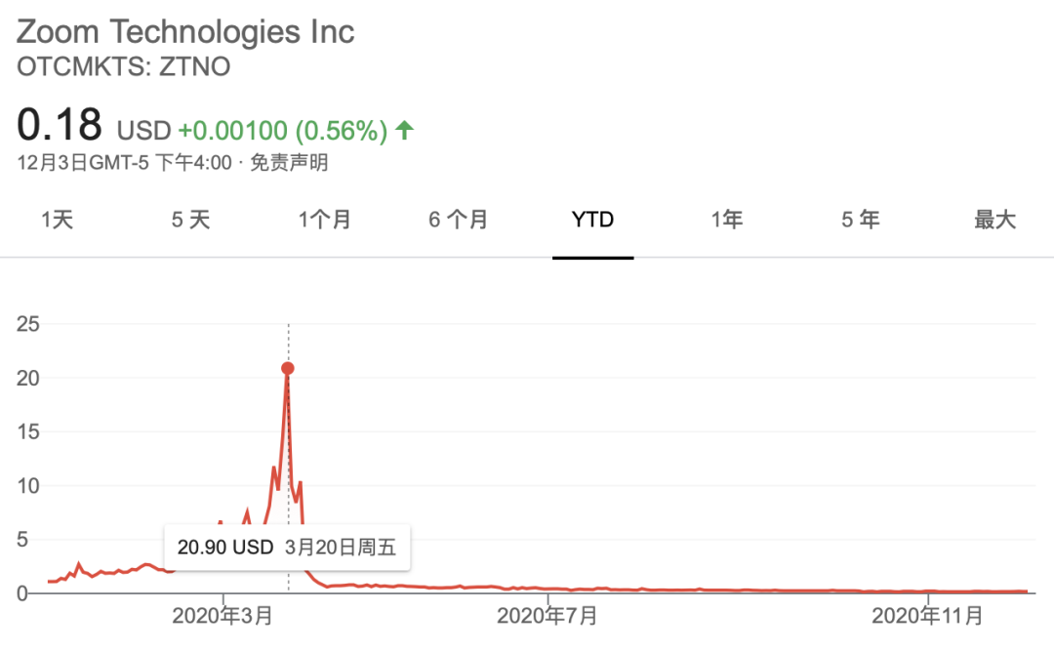The height and width of the screenshot is (651, 1054).
Task: Switch to the 5 天 time range tab
Action: (x=189, y=221)
